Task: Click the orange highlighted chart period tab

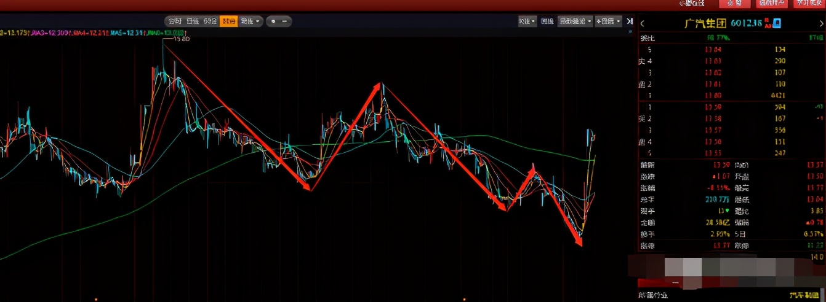Action: pyautogui.click(x=229, y=21)
